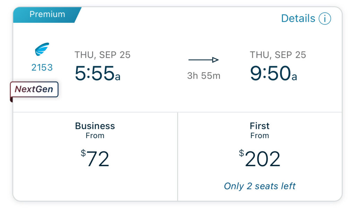Click the NextGen badge
Viewport: 355px width, 209px height.
(x=34, y=90)
